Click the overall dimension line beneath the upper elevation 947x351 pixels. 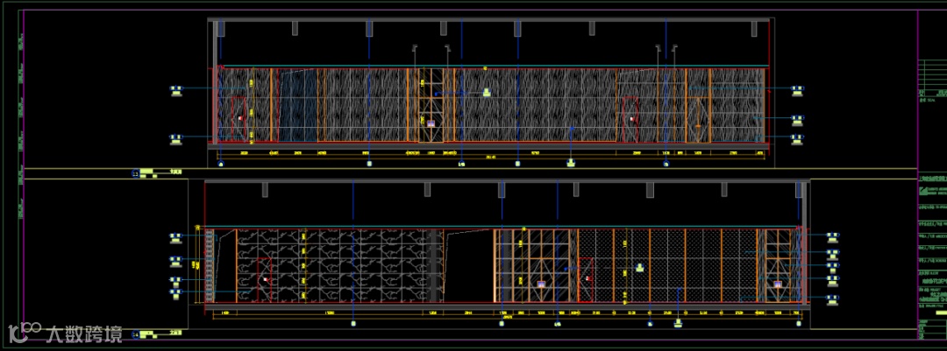[x=491, y=158]
